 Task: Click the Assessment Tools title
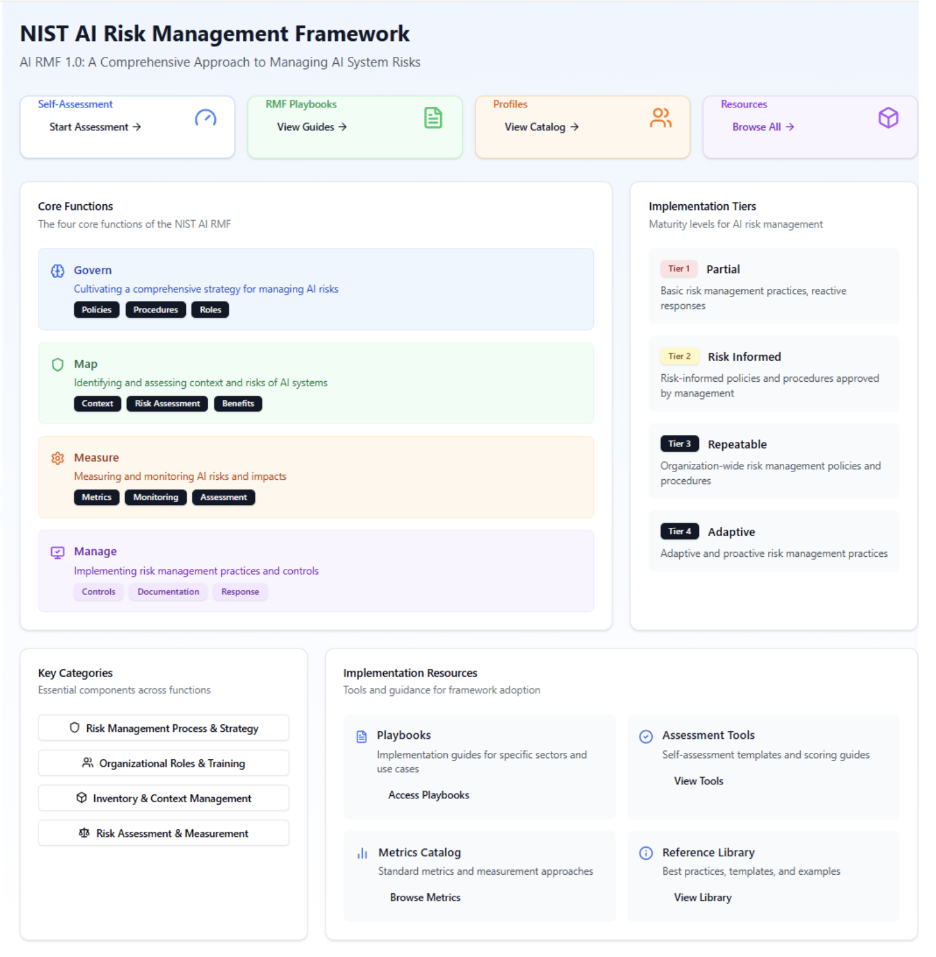coord(708,736)
